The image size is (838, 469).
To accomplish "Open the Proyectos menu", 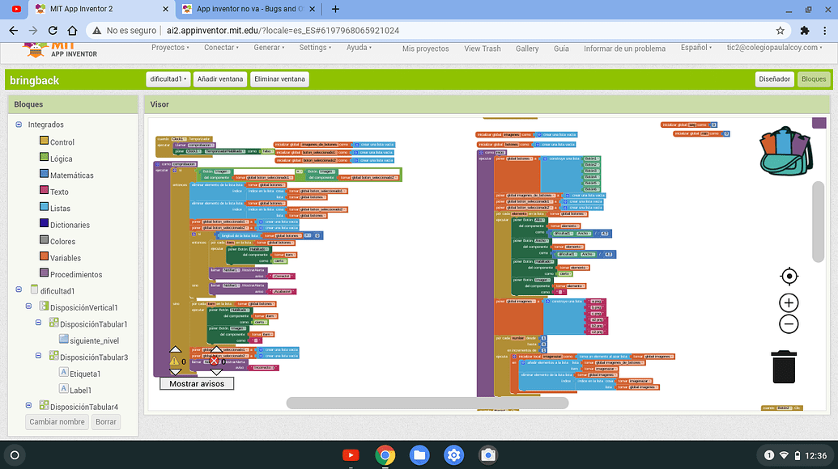I will 169,47.
